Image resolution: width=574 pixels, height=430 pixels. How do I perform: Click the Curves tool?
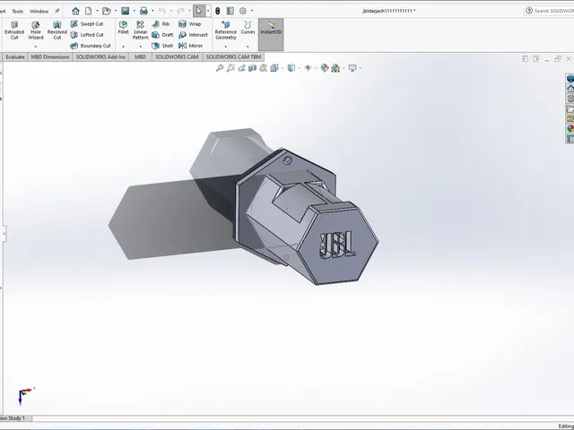248,28
